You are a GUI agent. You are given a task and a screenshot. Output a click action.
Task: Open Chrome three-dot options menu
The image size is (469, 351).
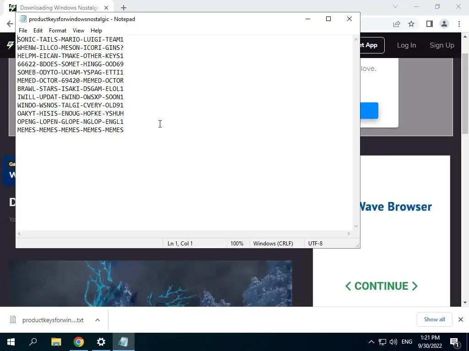459,24
